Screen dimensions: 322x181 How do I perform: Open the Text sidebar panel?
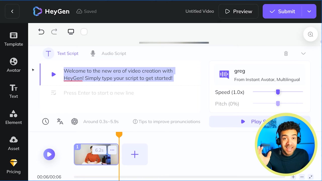(14, 91)
